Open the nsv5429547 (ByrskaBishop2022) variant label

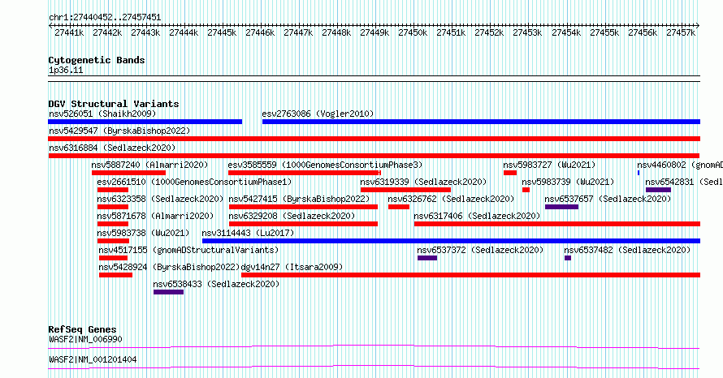click(x=119, y=131)
